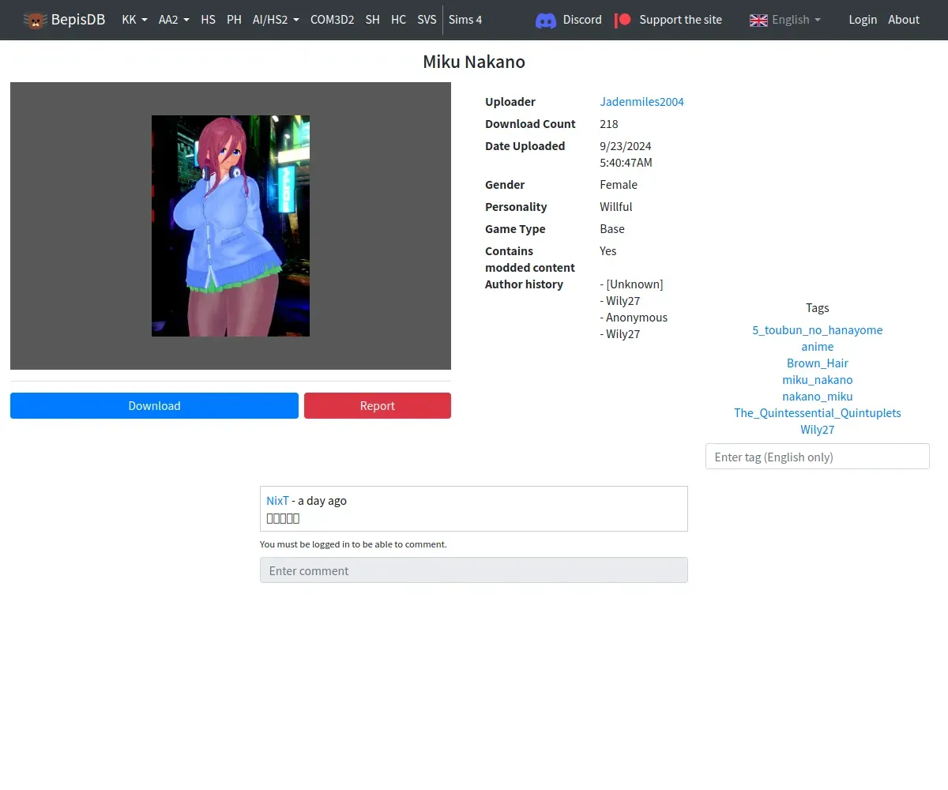Screen dimensions: 948x790
Task: Open uploader Jadenmiles2004 profile
Action: (641, 102)
